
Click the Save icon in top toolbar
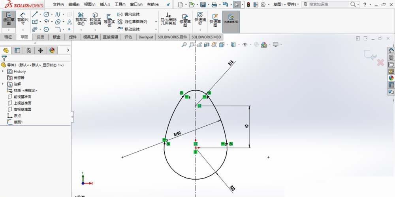pos(203,4)
